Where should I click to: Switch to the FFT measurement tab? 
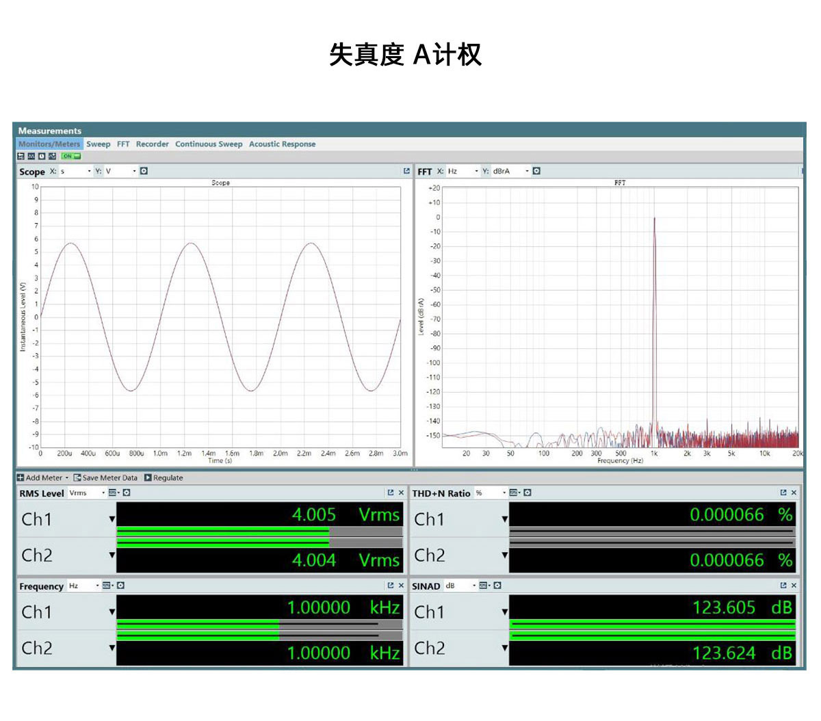(x=123, y=144)
